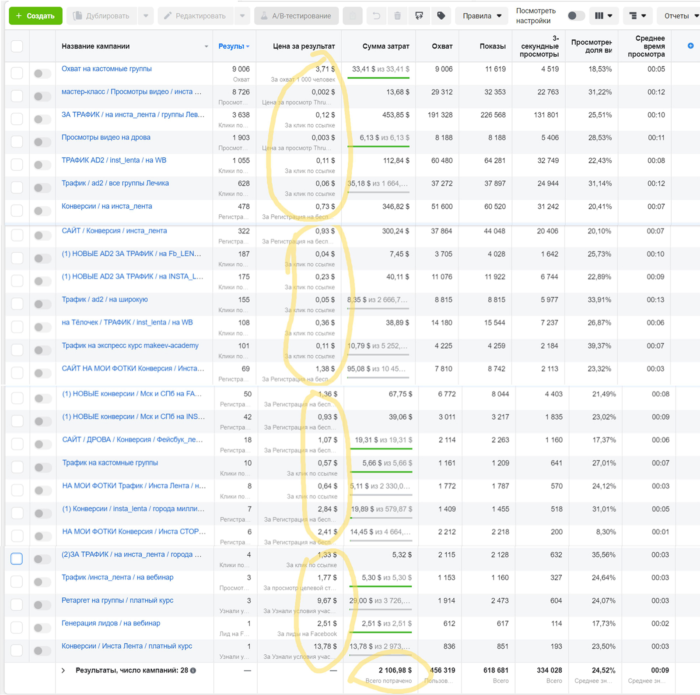The image size is (700, 695).
Task: Click the copy icon on Дублировать
Action: (x=77, y=16)
